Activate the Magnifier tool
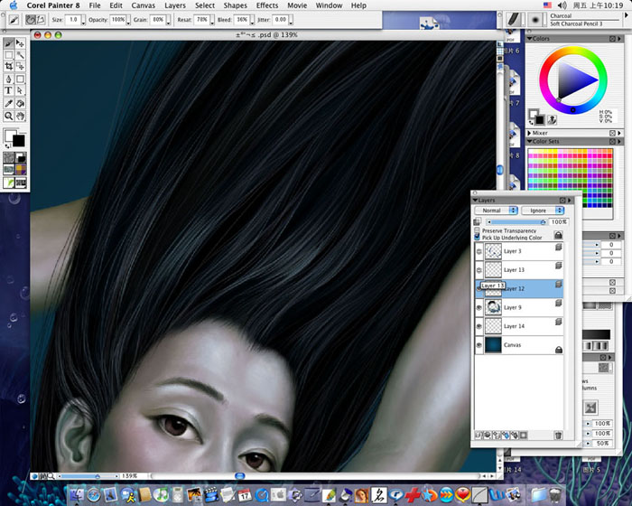Screen dimensions: 632x506 [x=9, y=117]
